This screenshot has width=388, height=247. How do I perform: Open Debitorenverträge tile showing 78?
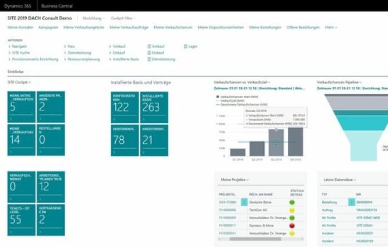click(x=125, y=140)
